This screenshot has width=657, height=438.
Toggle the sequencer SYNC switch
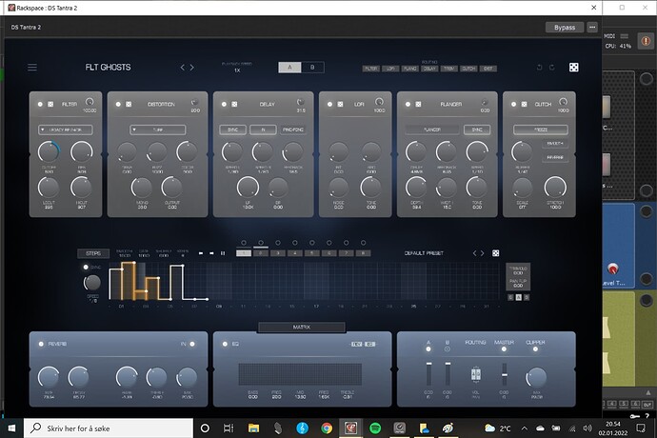86,267
